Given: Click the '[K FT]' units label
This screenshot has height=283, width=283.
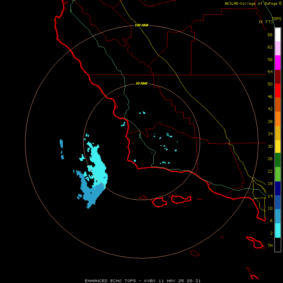Looking at the screenshot, I should tap(266, 22).
